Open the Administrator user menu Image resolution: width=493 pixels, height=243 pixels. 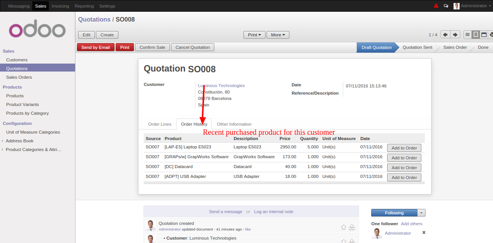(472, 6)
